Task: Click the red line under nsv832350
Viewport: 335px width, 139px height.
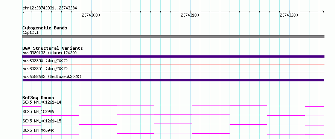Action: pyautogui.click(x=173, y=64)
